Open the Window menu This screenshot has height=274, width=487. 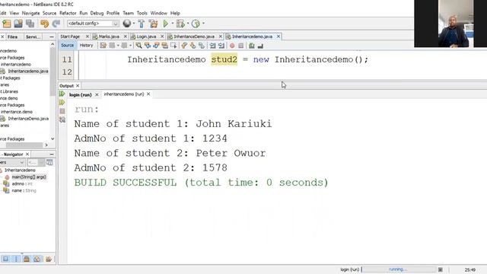pyautogui.click(x=159, y=13)
